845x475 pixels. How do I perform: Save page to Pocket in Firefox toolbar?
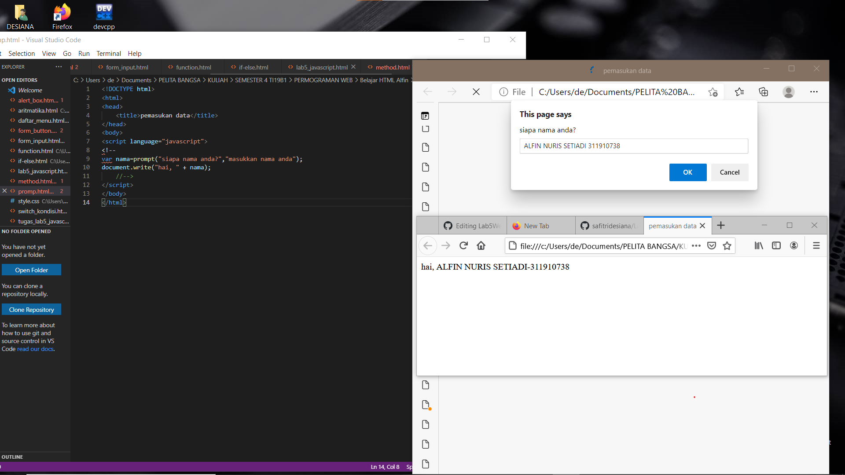click(711, 245)
